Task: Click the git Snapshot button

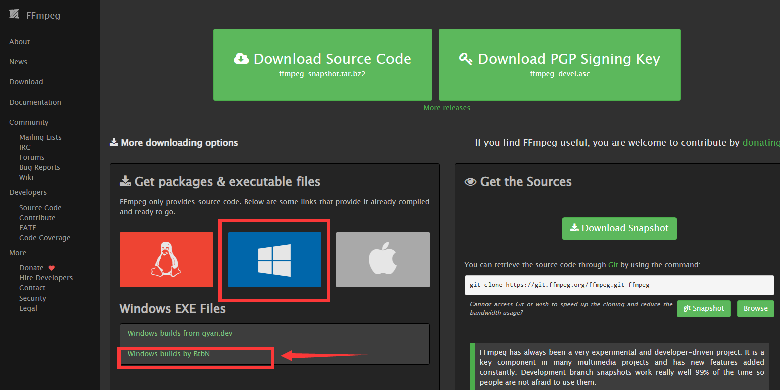Action: 704,308
